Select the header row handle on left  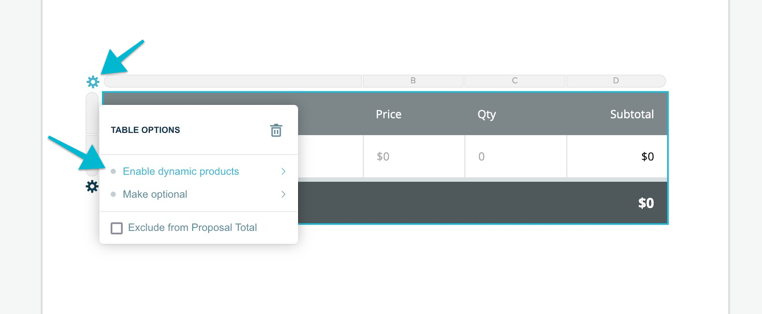(92, 113)
